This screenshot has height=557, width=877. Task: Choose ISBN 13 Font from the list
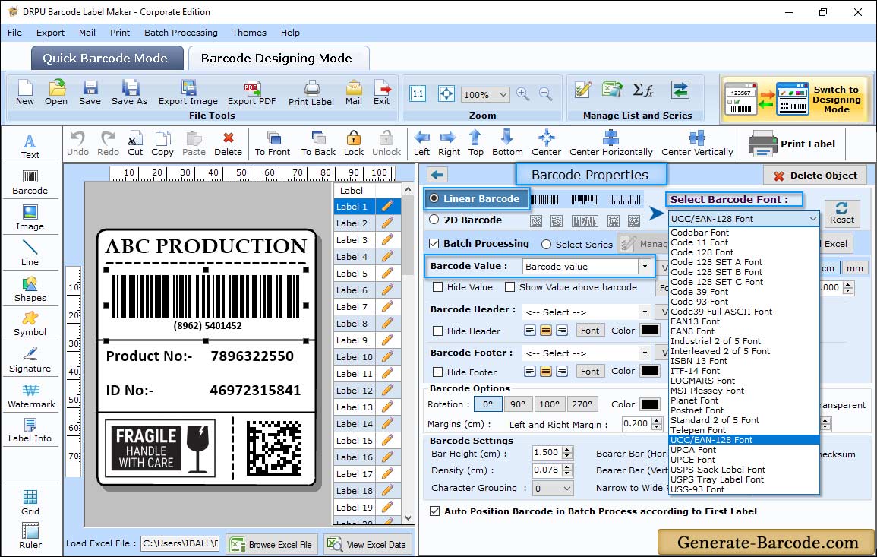coord(699,361)
